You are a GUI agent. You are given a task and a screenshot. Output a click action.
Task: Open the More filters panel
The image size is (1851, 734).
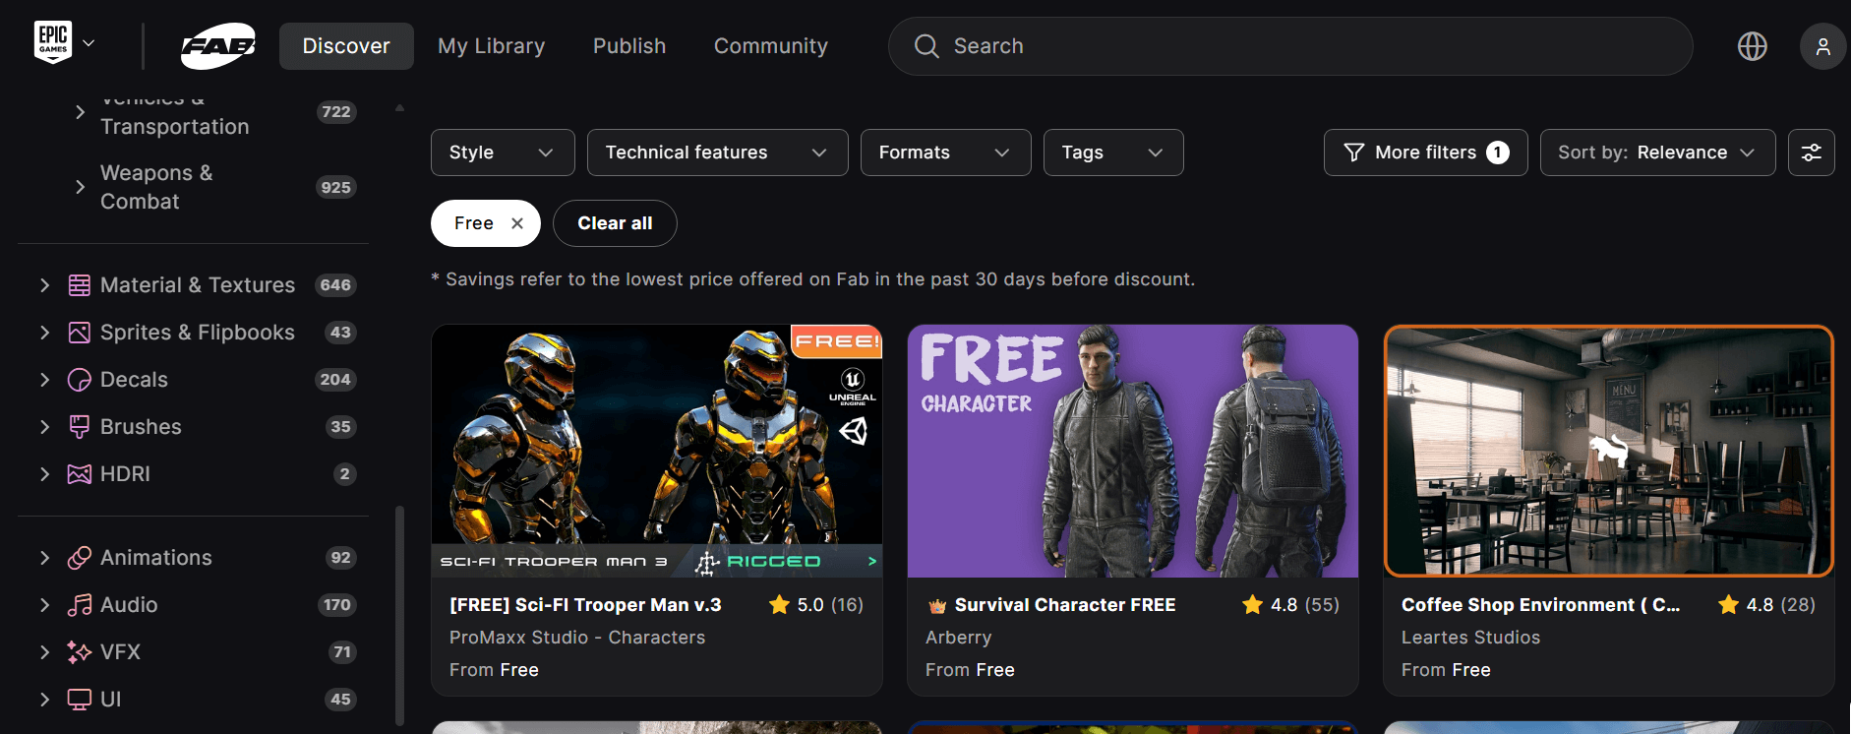tap(1425, 153)
